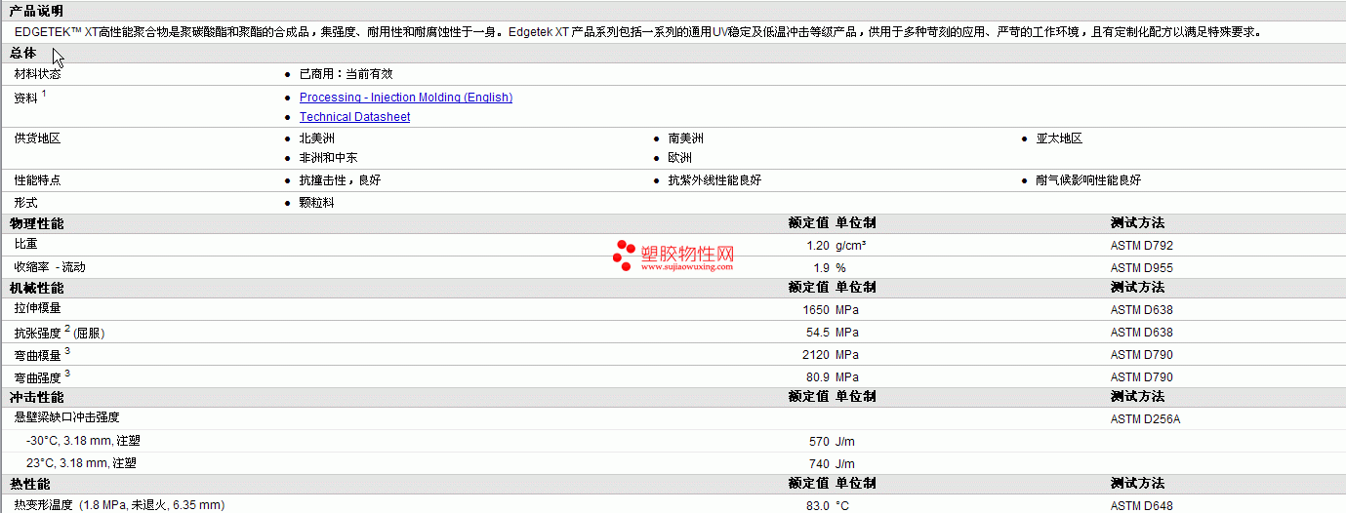Click MPa unit in the 2120 row
Image resolution: width=1346 pixels, height=513 pixels.
[x=847, y=355]
